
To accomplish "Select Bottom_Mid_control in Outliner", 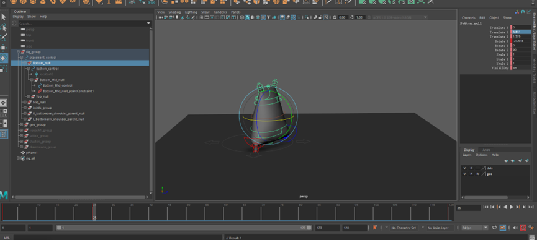I will coord(58,85).
